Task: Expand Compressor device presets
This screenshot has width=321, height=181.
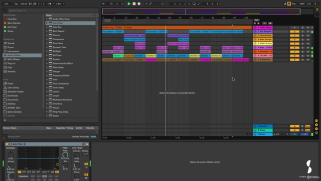Action: pos(47,39)
